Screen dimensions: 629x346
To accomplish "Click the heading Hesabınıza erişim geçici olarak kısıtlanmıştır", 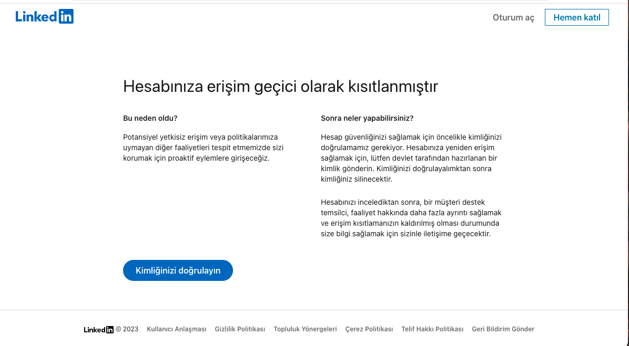I will [x=280, y=87].
